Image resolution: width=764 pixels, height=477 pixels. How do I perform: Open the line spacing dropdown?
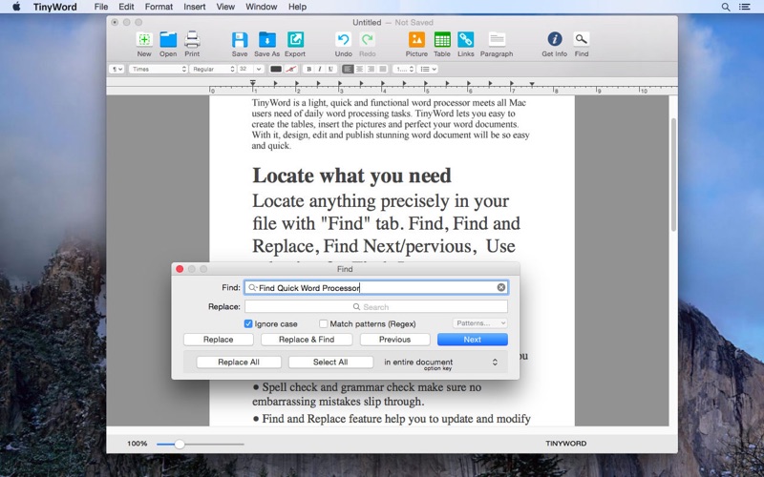coord(403,69)
